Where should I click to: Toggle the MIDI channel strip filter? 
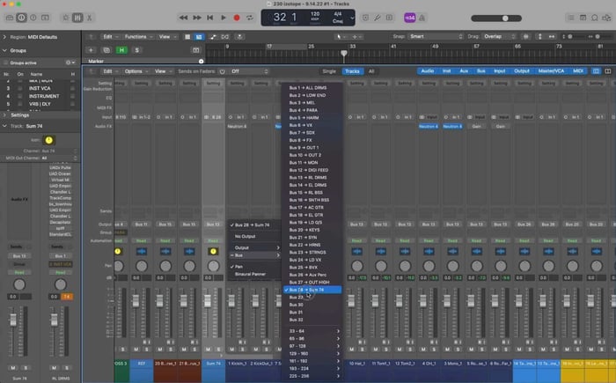click(x=578, y=70)
